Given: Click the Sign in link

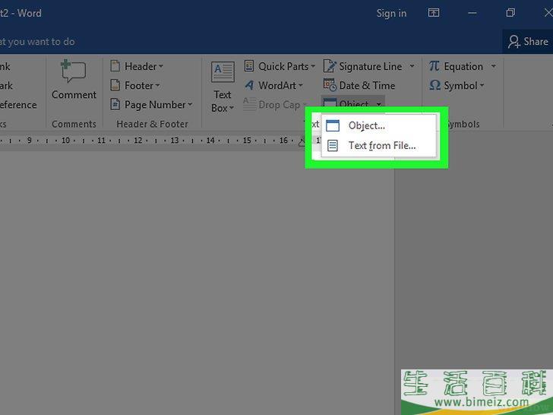Looking at the screenshot, I should tap(391, 13).
